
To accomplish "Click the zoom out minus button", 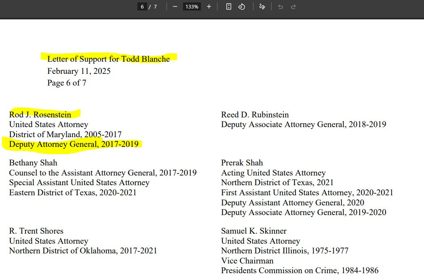I will pyautogui.click(x=175, y=7).
